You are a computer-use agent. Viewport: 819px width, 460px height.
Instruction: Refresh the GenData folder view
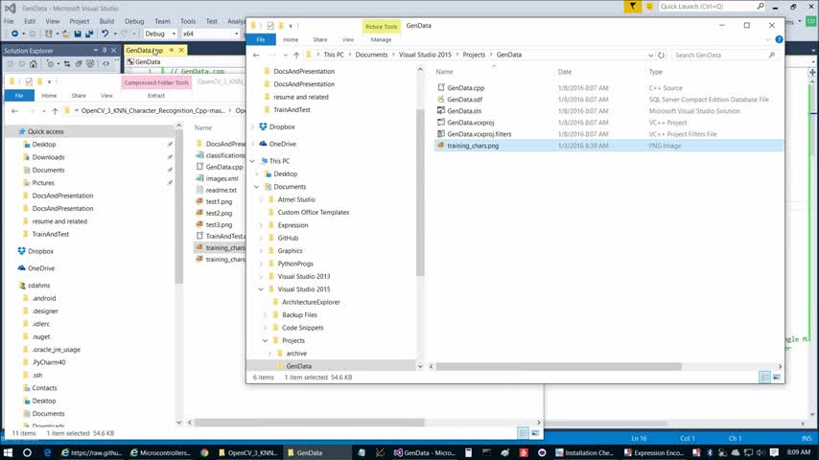coord(662,55)
